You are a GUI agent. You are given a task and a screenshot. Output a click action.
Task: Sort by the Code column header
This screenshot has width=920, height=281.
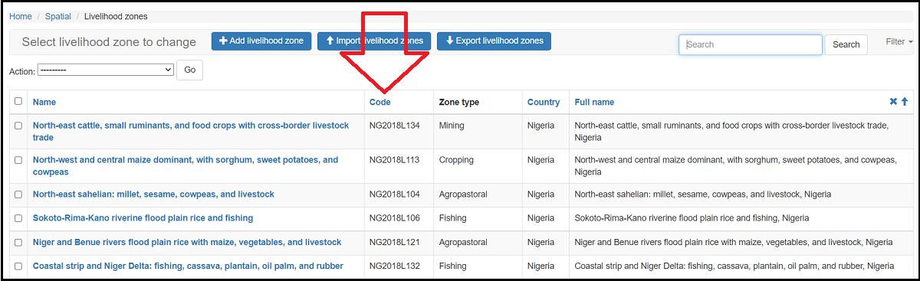click(x=380, y=102)
